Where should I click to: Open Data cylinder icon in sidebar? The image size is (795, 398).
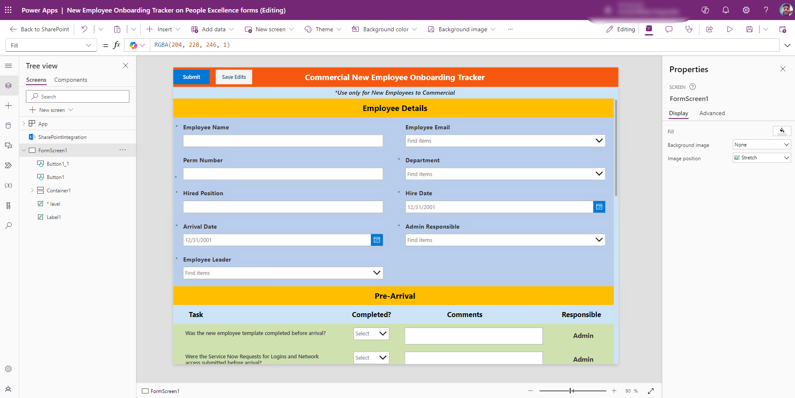8,126
